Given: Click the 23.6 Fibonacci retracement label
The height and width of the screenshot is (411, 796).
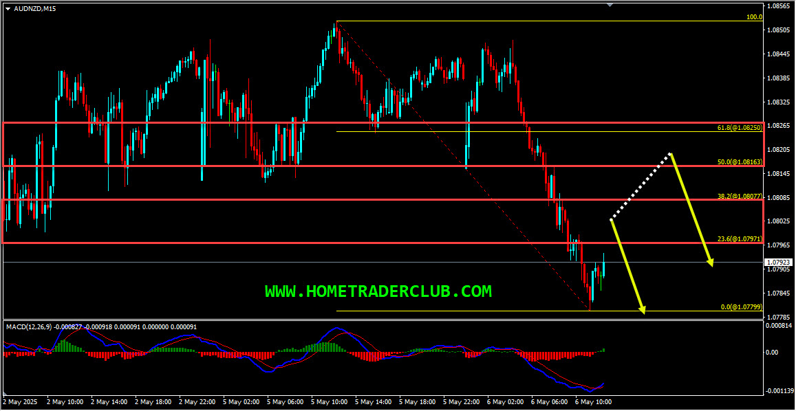Looking at the screenshot, I should pyautogui.click(x=739, y=239).
